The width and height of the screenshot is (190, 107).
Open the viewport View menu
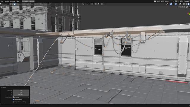coord(18,4)
